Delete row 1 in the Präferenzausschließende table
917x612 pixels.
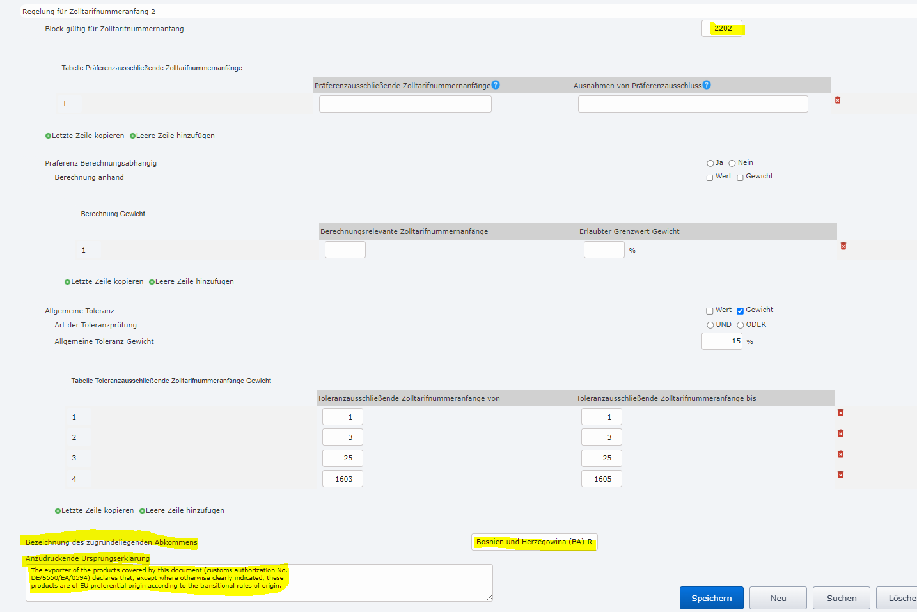click(x=838, y=100)
